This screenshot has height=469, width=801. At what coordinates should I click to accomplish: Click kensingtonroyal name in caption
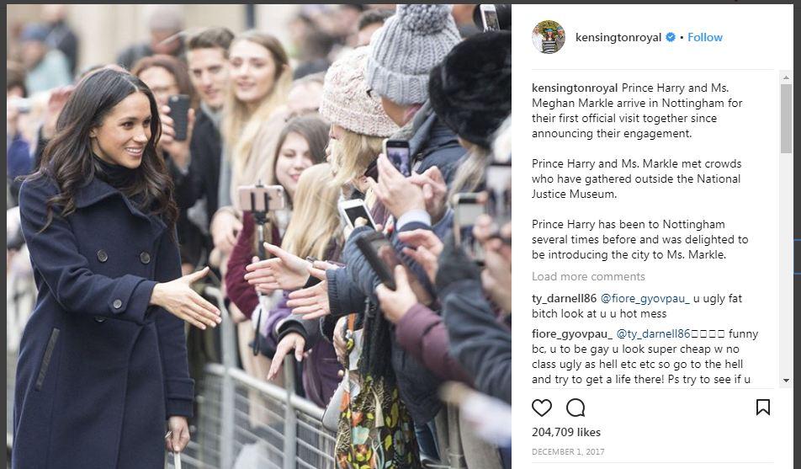[x=575, y=88]
